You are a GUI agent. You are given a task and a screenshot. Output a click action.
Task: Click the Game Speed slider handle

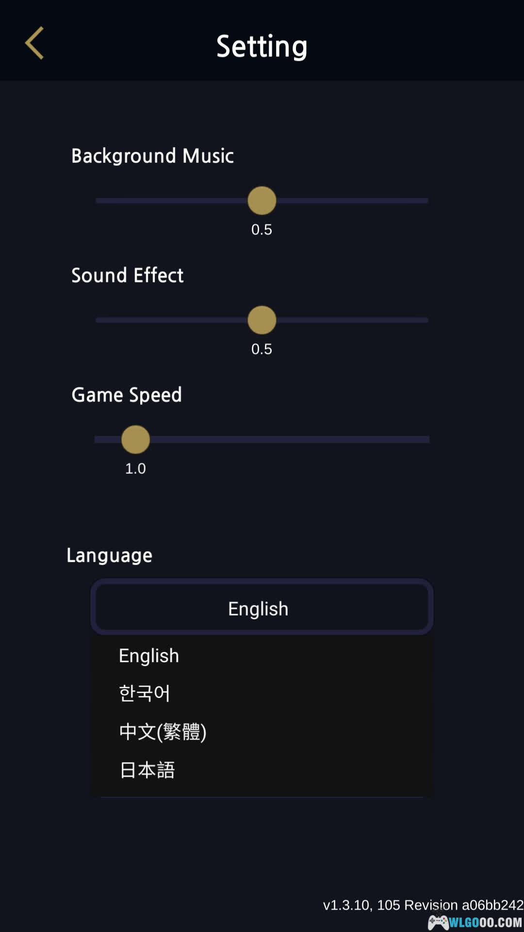[x=135, y=440]
